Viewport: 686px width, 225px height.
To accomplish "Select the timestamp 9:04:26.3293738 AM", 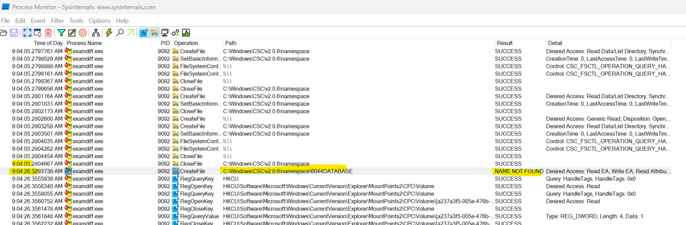I will [37, 171].
